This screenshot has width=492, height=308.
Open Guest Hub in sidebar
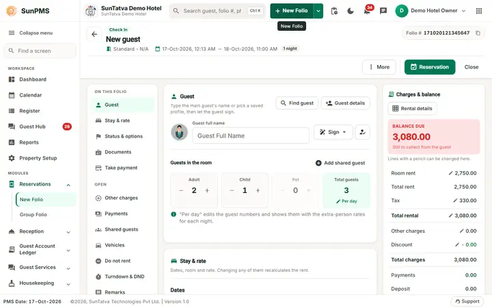coord(40,127)
